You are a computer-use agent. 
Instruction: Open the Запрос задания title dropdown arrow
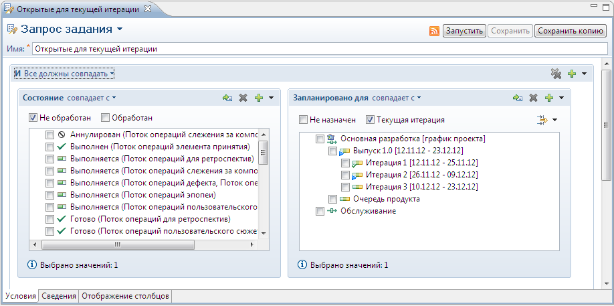120,29
